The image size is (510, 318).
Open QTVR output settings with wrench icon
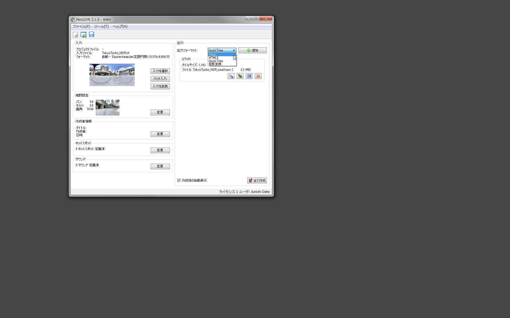click(x=231, y=76)
